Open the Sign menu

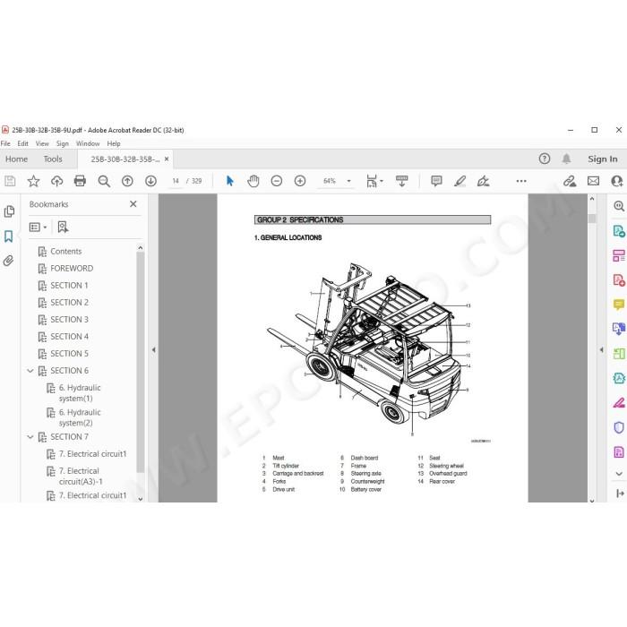coord(63,143)
